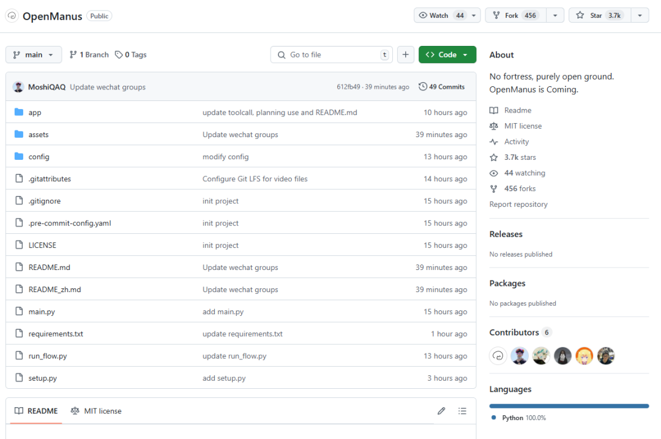Click the star icon next to 3.7k stars
The height and width of the screenshot is (439, 661).
494,157
